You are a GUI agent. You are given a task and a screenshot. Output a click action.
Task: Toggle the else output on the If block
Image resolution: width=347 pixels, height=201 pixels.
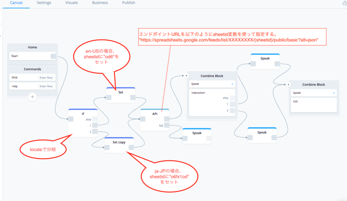[x=94, y=118]
